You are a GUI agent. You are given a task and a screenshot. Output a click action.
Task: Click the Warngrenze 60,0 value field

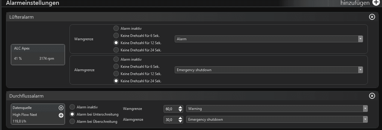tap(170, 109)
